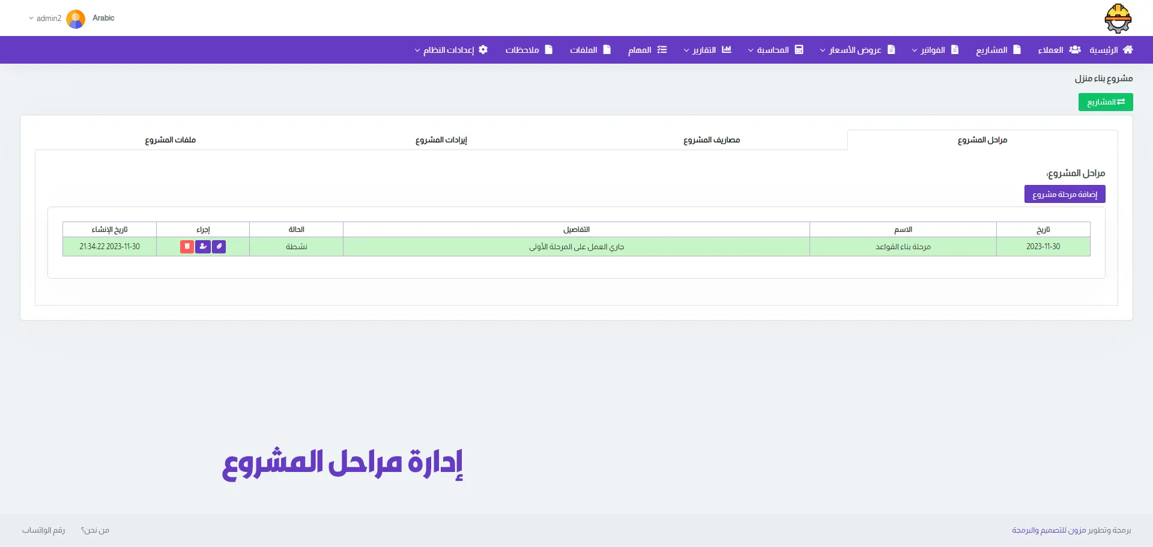The image size is (1153, 547).
Task: Open المهام tasks list
Action: pos(647,50)
